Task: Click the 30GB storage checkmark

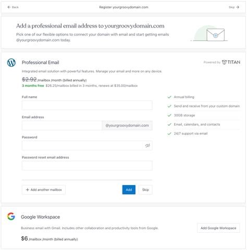Action: tap(169, 115)
